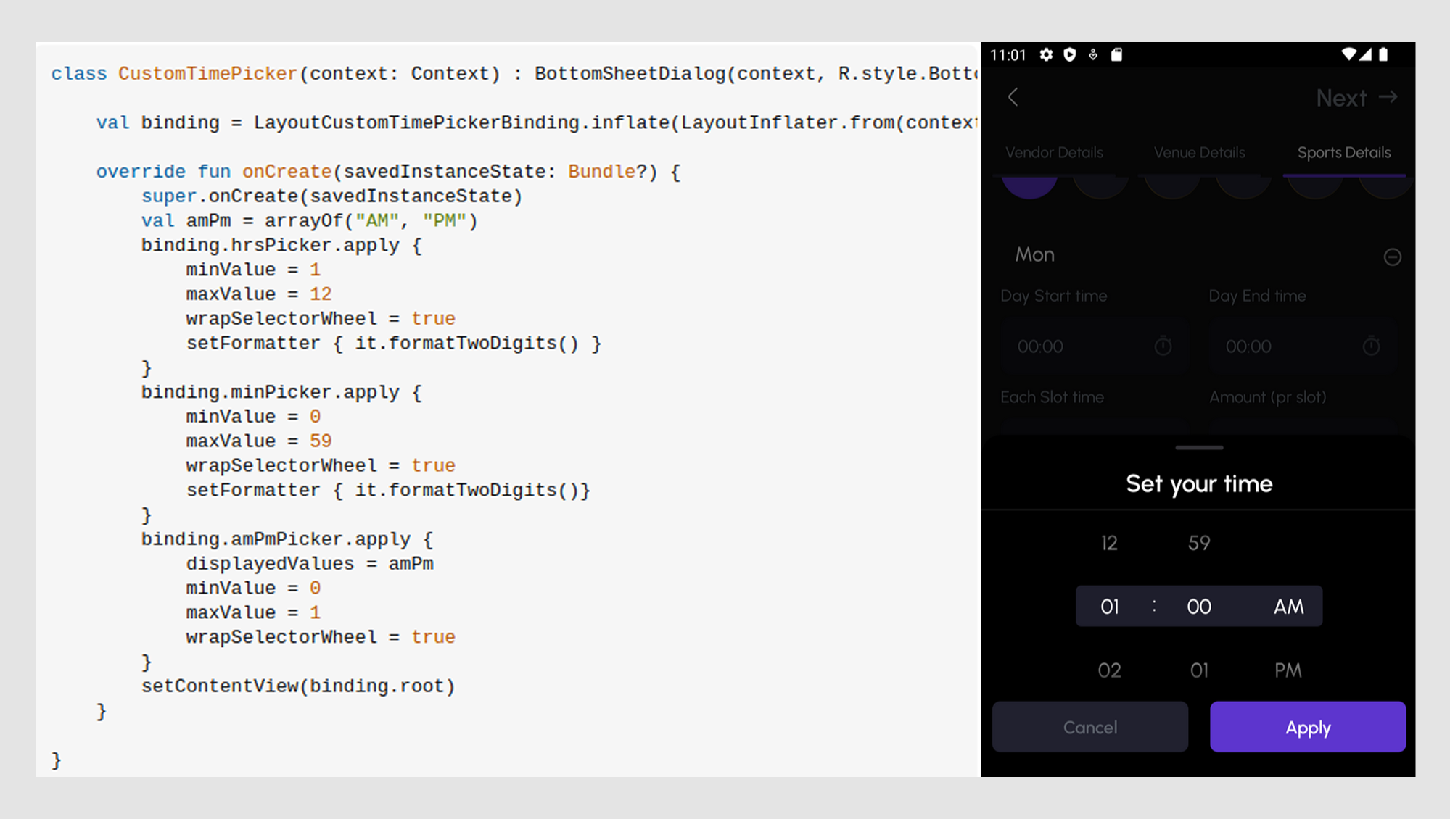Image resolution: width=1450 pixels, height=819 pixels.
Task: Select PM in the AM/PM picker
Action: [1288, 670]
